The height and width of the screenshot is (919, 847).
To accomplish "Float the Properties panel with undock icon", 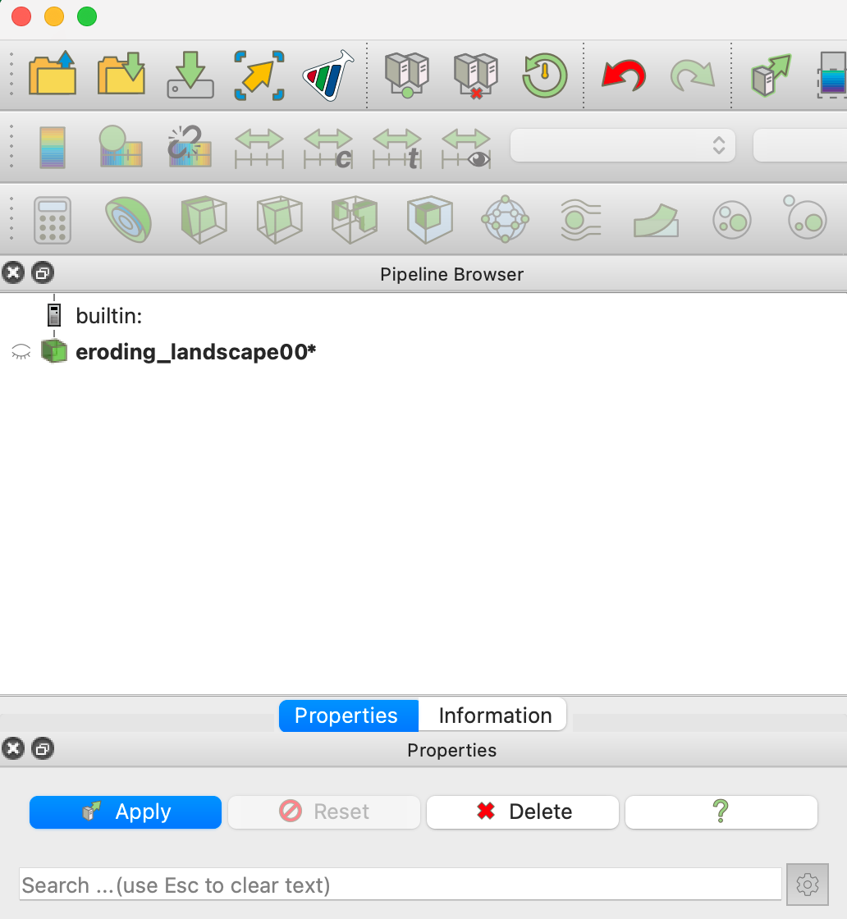I will pyautogui.click(x=43, y=748).
